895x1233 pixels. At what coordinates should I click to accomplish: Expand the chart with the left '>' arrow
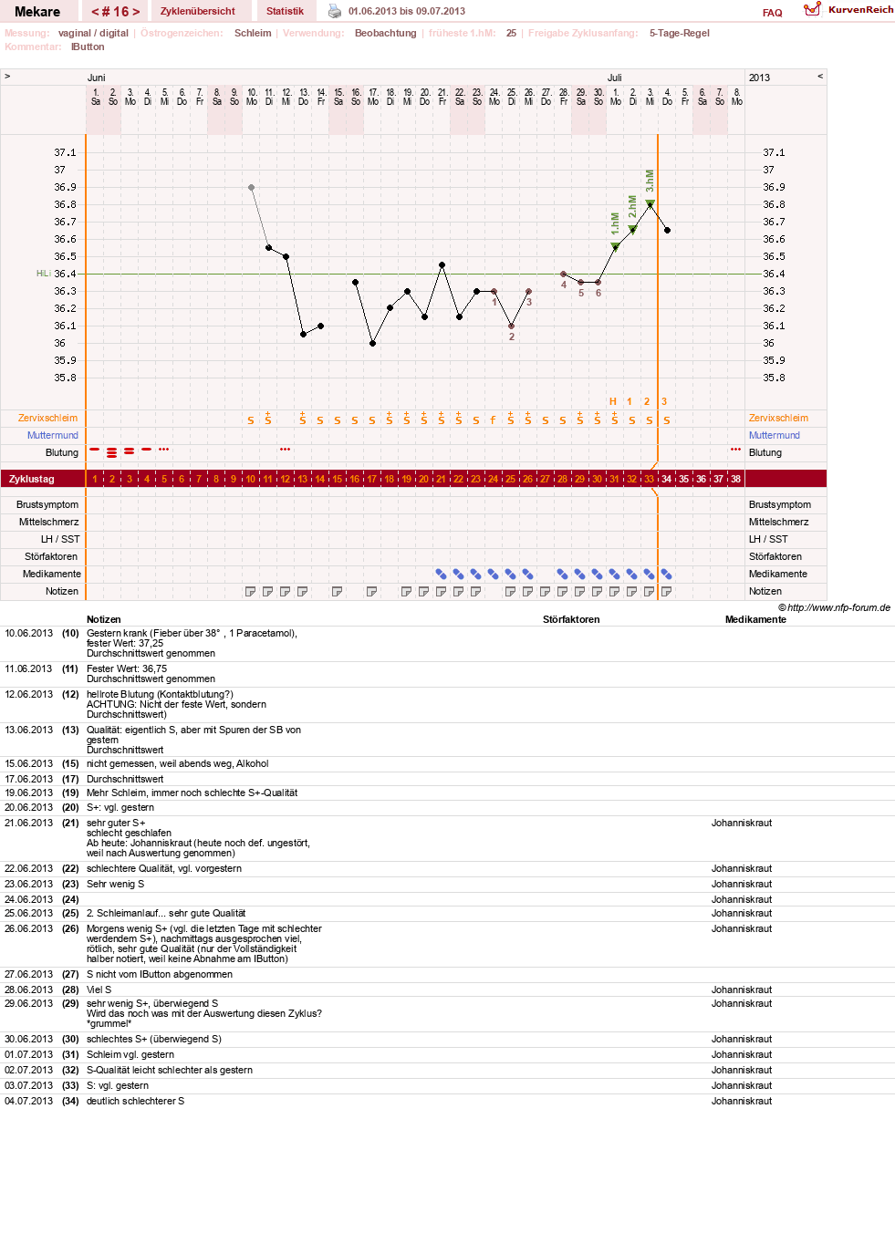click(x=7, y=77)
